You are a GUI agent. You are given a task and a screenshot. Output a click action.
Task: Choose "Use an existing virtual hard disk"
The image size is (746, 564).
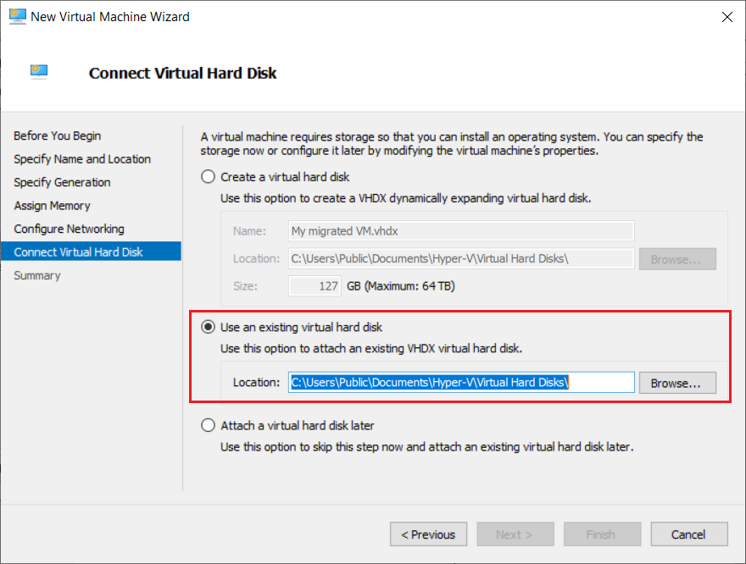[208, 327]
